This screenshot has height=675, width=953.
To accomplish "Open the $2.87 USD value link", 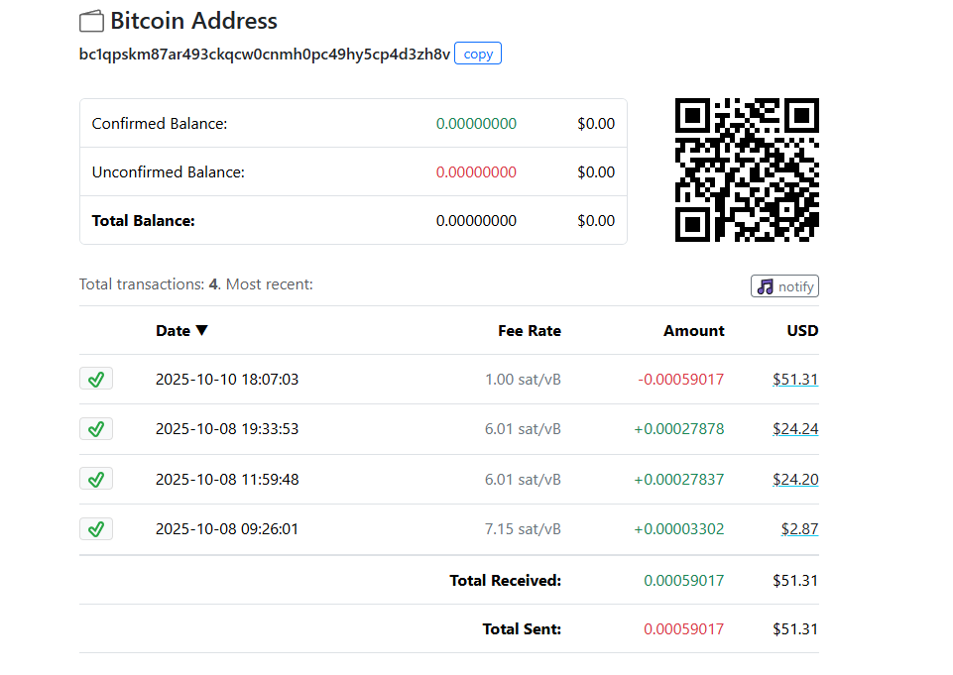I will point(799,529).
